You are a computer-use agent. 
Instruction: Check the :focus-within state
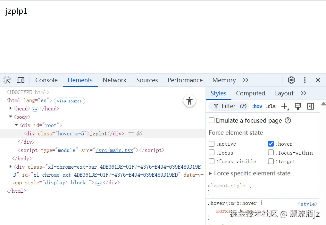[271, 153]
